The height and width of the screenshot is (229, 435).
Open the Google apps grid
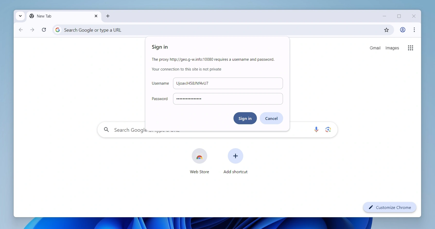coord(411,48)
